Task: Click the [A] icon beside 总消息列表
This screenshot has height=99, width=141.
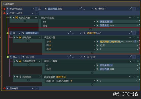Action: [x=17, y=18]
